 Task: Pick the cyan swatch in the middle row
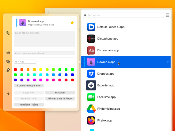click(41, 75)
